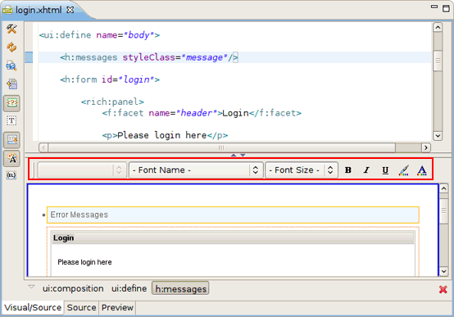This screenshot has height=317, width=454.
Task: Click the h:messages styleClass source line
Action: [x=149, y=57]
